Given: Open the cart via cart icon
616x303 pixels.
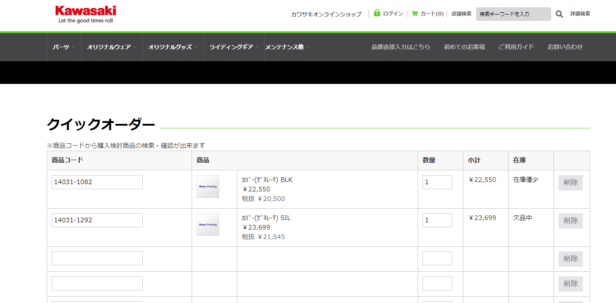Looking at the screenshot, I should (414, 14).
